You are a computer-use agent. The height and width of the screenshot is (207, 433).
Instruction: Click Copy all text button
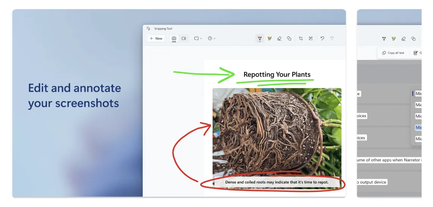[393, 53]
